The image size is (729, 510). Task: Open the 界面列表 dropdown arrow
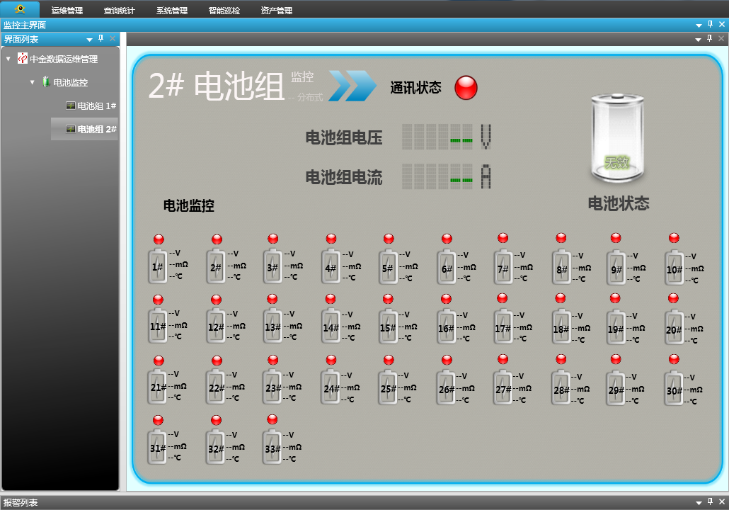coord(90,40)
